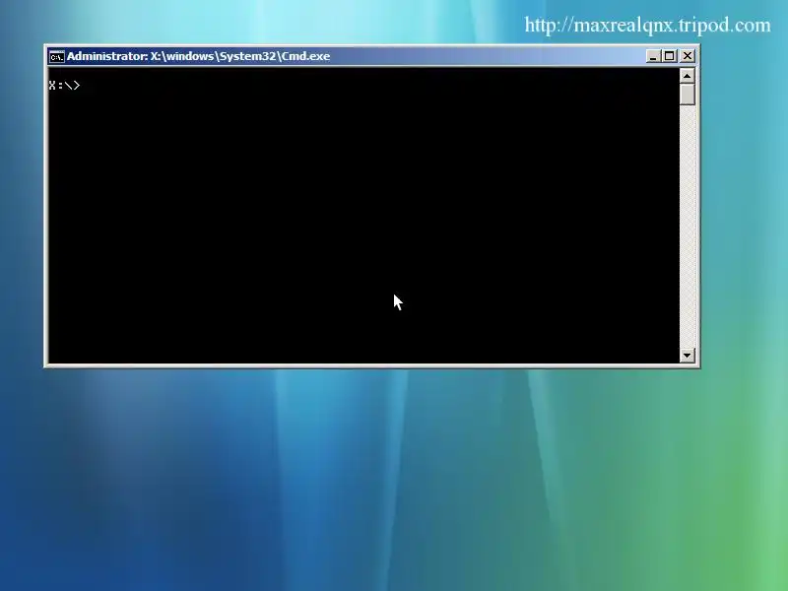
Task: Close the Administrator Cmd.exe window
Action: click(688, 56)
